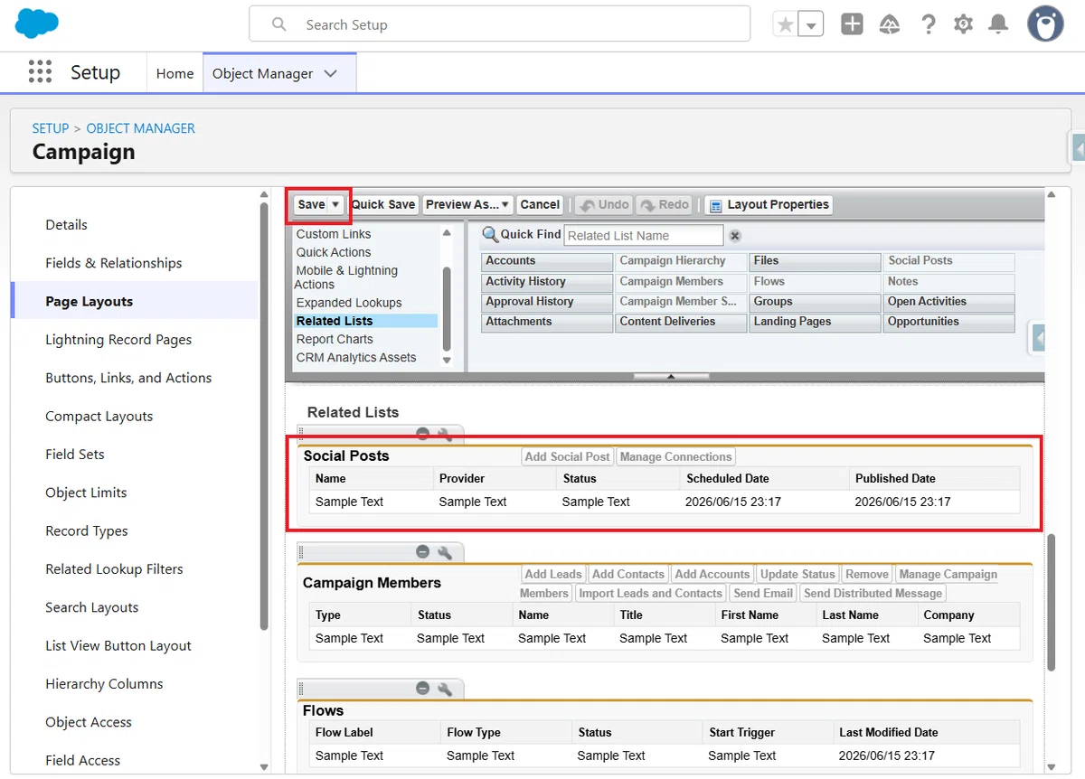Remove the Flows related list minus icon

(x=422, y=688)
